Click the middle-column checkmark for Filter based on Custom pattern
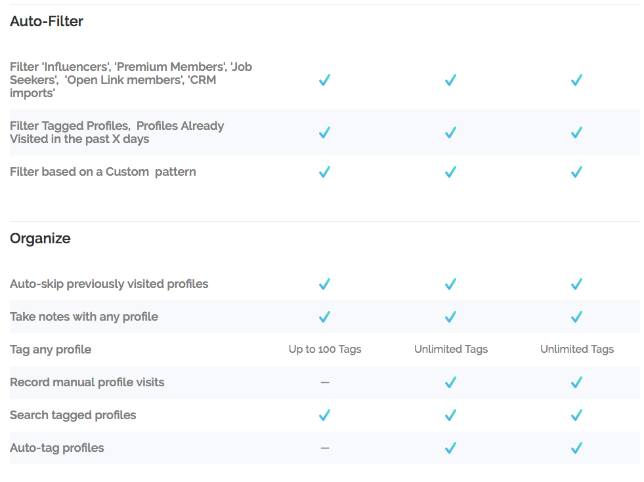This screenshot has height=482, width=644. [x=450, y=171]
